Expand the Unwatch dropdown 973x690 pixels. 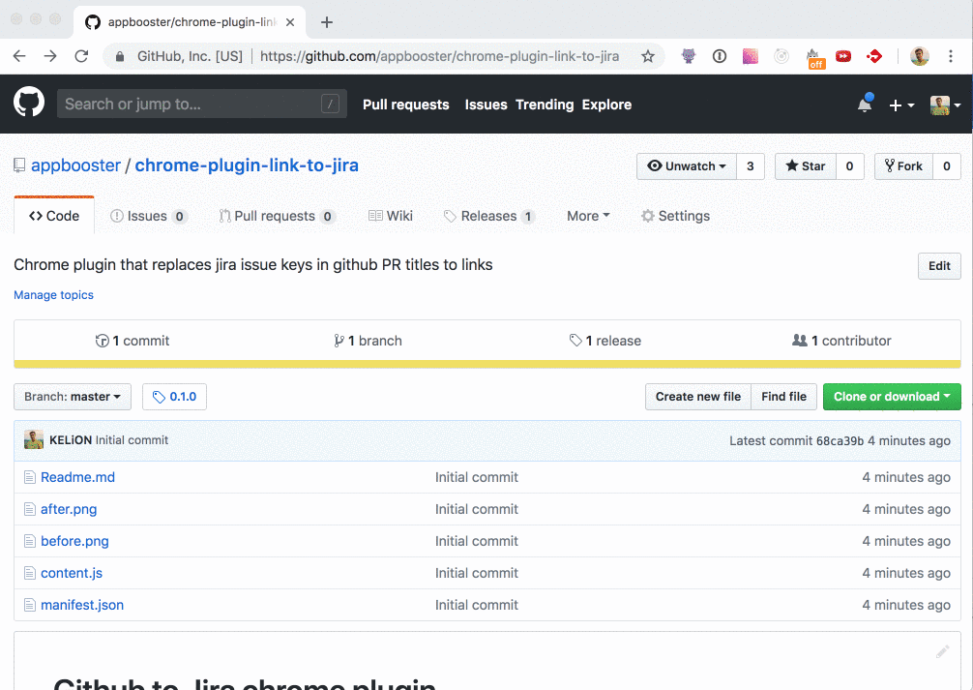click(x=687, y=166)
